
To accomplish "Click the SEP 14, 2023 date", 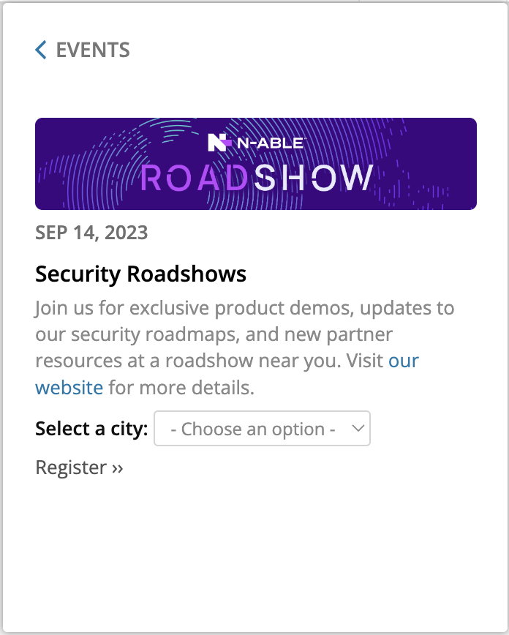I will point(91,233).
